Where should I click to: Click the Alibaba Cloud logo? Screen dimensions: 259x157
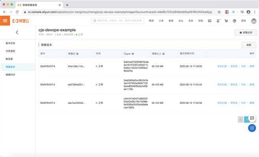click(21, 21)
